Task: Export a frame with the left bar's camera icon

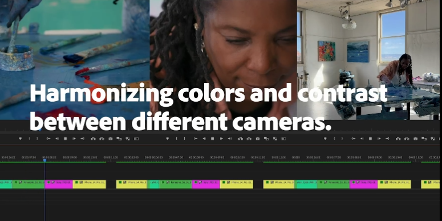Action: tap(111, 139)
